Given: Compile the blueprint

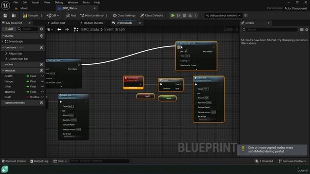Looking at the screenshot, I should [x=31, y=15].
